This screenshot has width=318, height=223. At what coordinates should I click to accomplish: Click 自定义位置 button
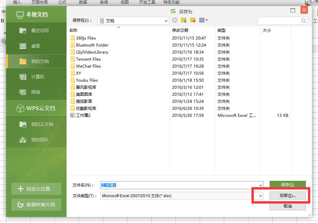point(36,189)
